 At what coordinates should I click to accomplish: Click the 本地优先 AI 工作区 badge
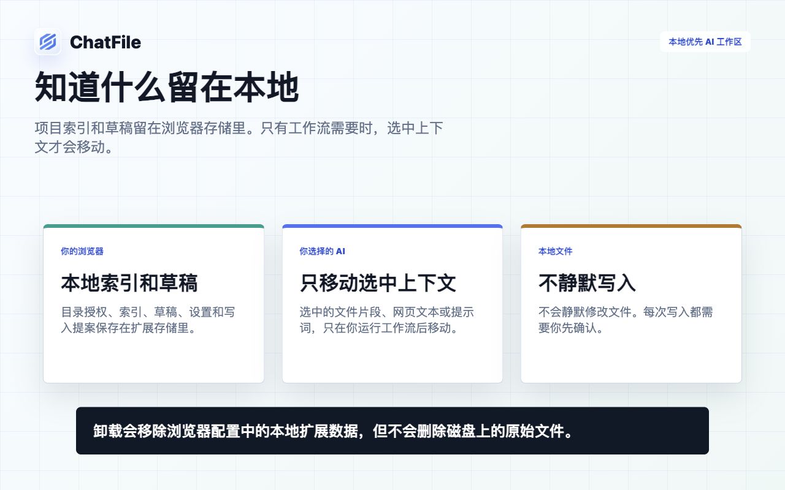click(705, 42)
